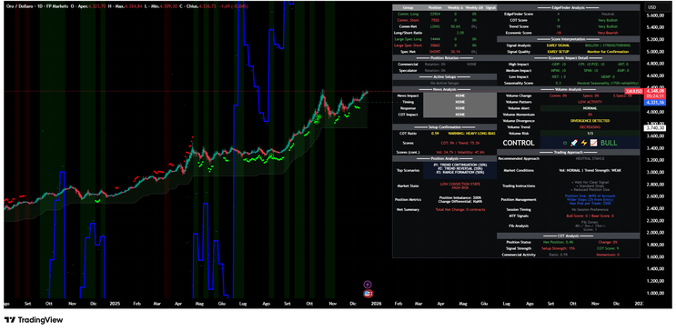Image resolution: width=676 pixels, height=331 pixels.
Task: Click the white 3.740,30 price label
Action: (654, 128)
